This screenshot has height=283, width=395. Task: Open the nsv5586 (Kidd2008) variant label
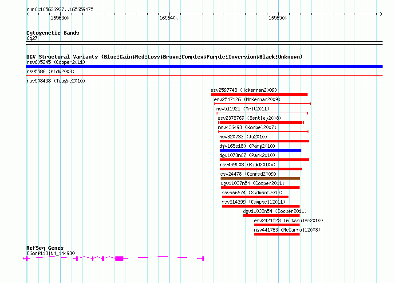coord(51,71)
